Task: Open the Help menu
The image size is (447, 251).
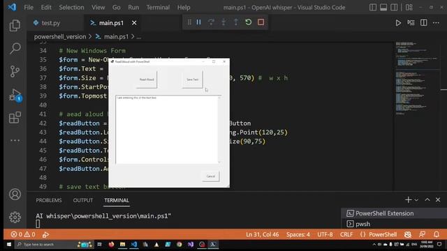Action: pyautogui.click(x=184, y=8)
